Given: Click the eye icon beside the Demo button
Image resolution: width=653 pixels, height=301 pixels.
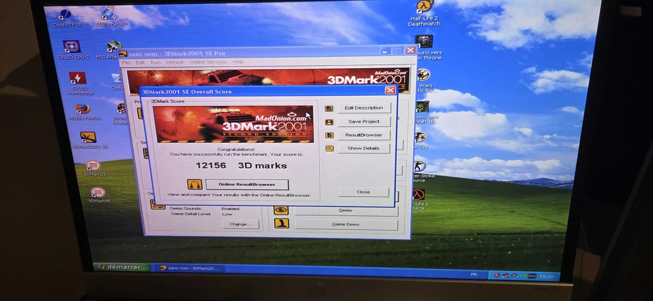Looking at the screenshot, I should coord(281,210).
